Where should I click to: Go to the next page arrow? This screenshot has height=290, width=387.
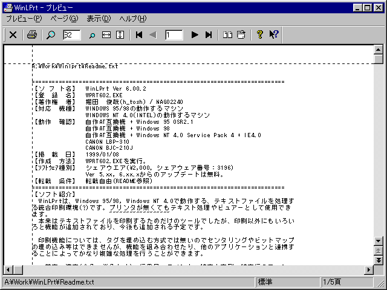[x=195, y=35]
